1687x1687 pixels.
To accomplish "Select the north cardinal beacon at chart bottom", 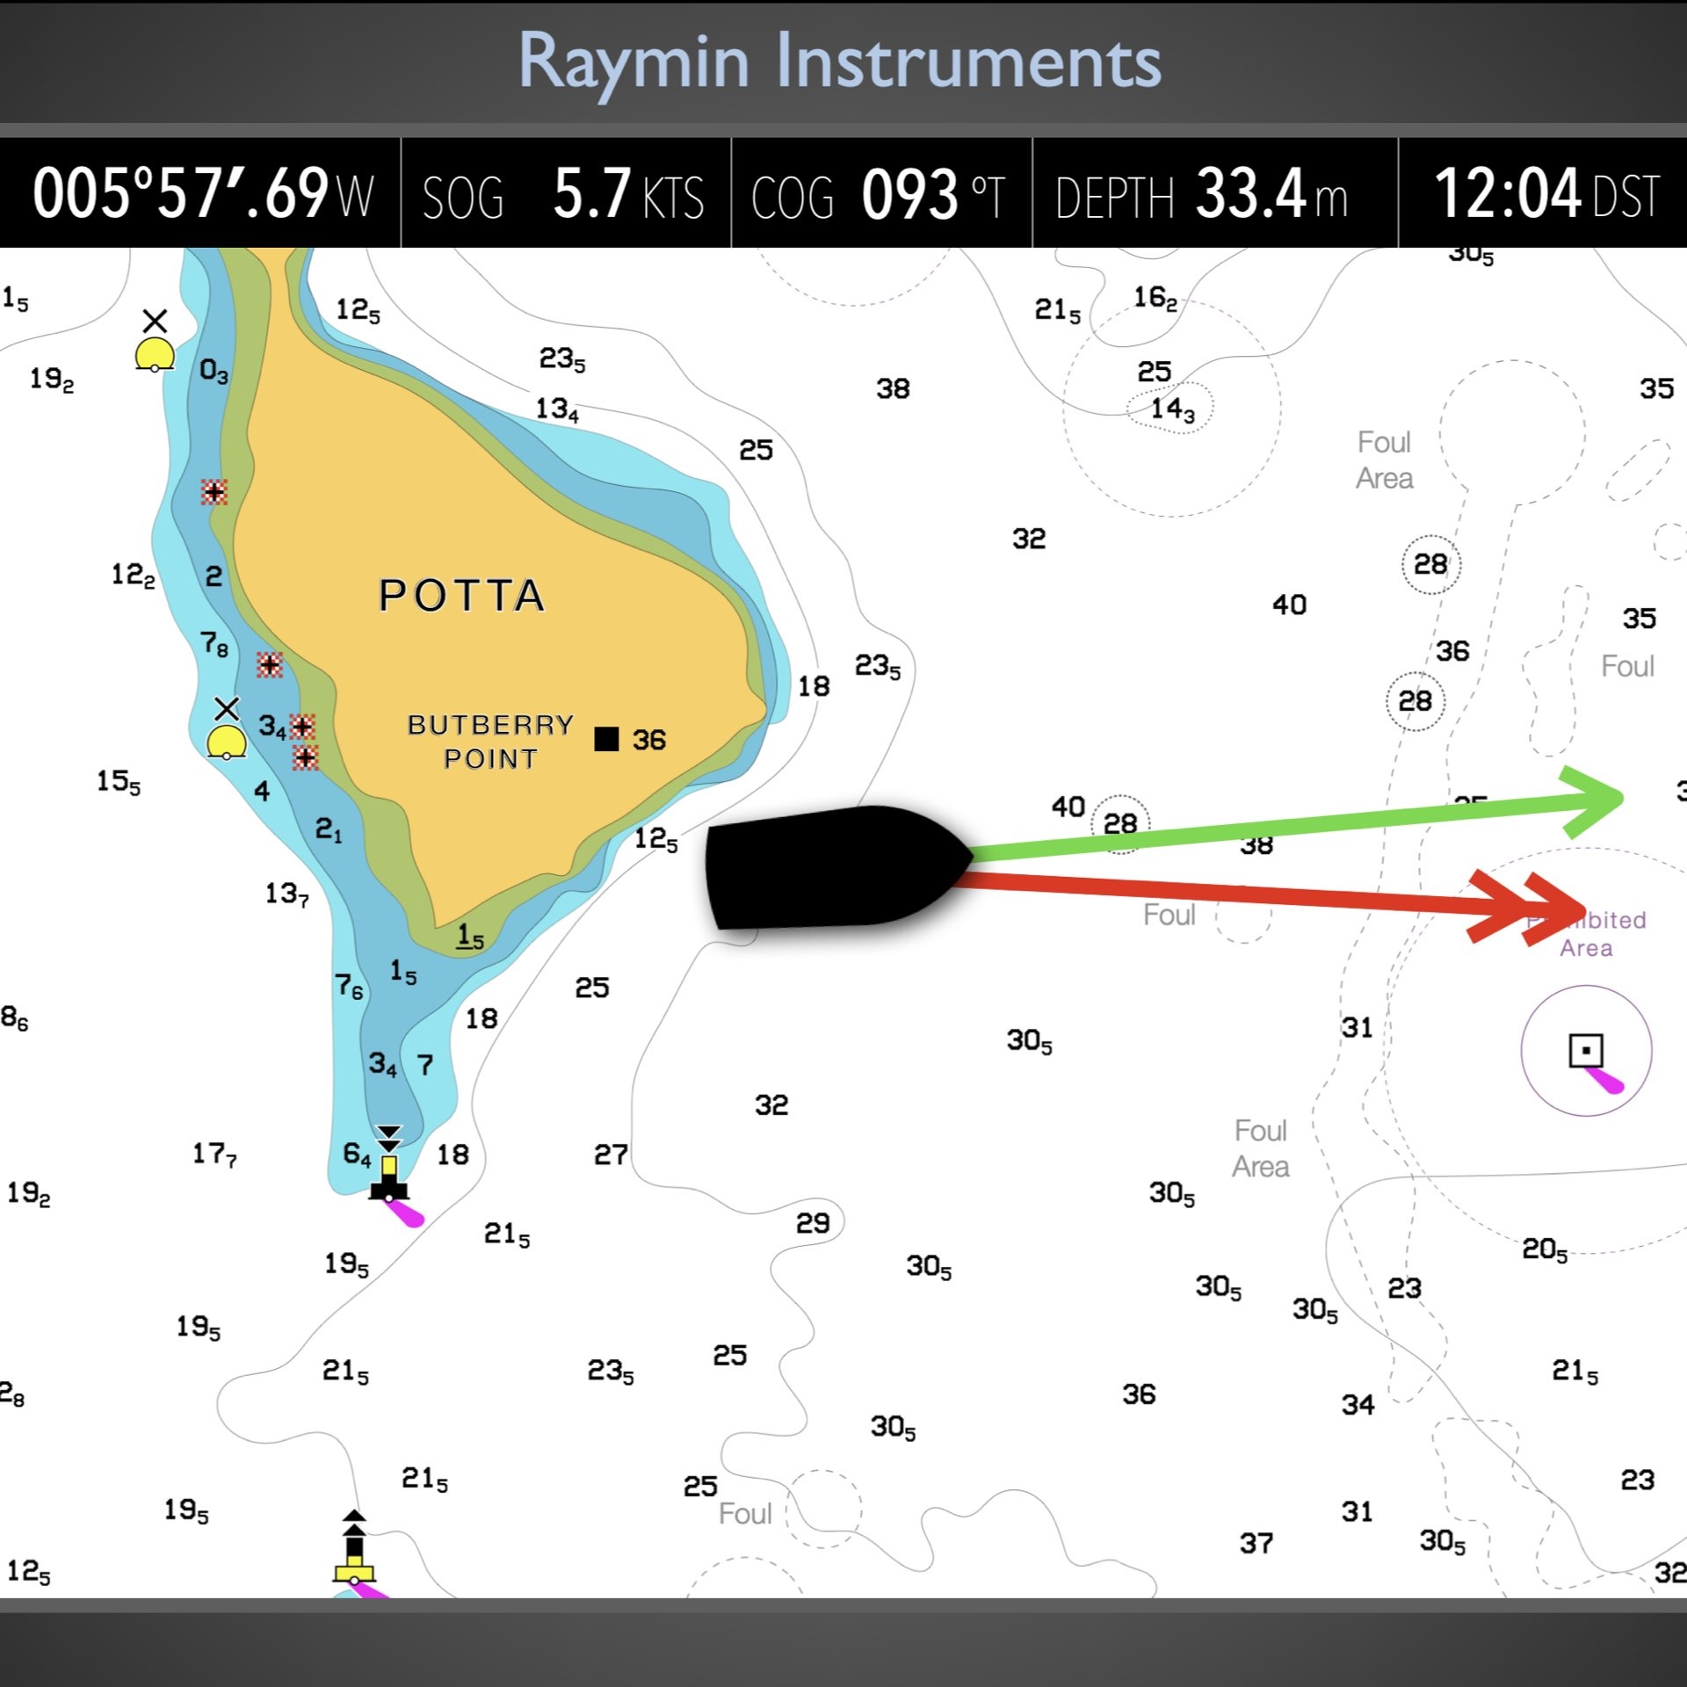I will click(354, 1549).
